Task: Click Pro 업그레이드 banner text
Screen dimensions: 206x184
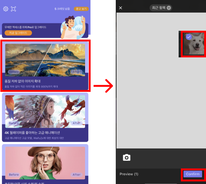Action: [26, 27]
